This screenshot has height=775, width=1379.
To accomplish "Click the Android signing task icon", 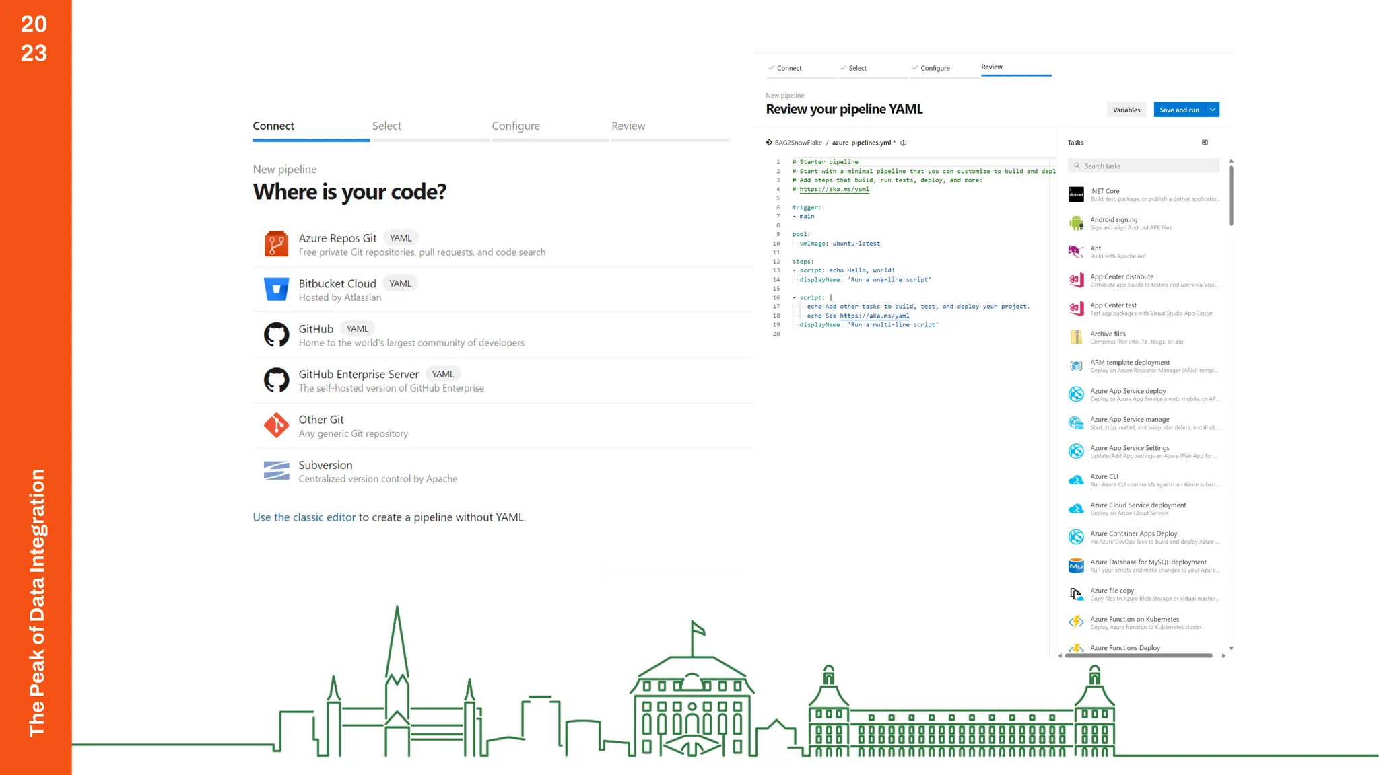I will pos(1076,223).
